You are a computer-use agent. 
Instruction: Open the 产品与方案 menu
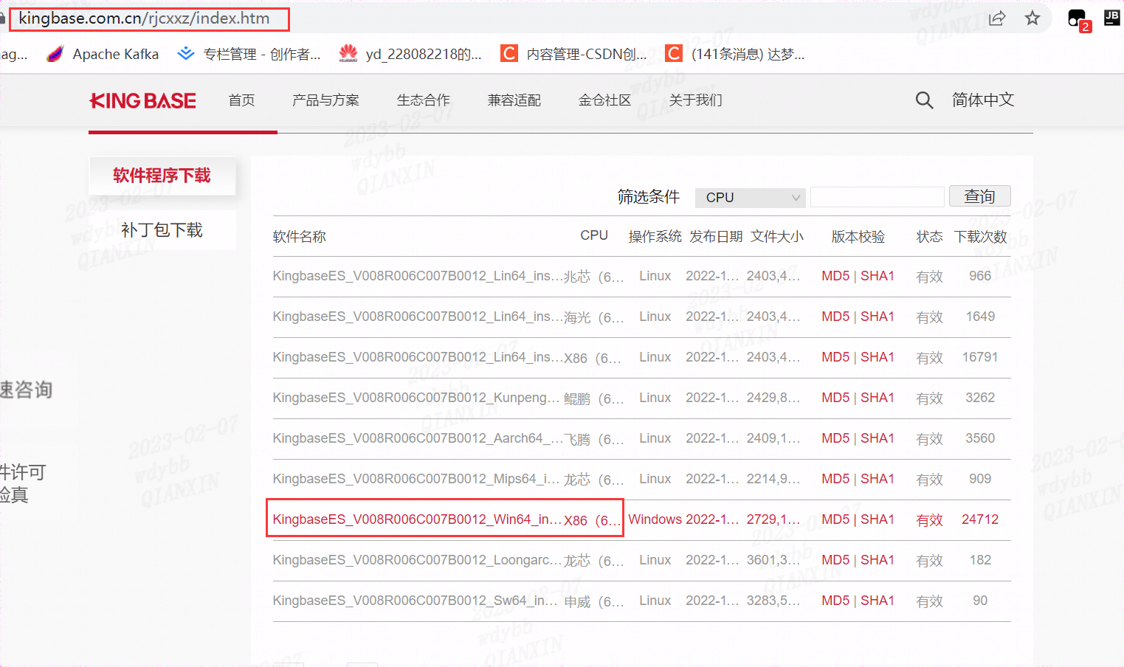[325, 100]
